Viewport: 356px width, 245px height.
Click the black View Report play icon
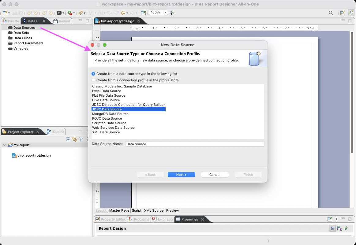coord(59,13)
